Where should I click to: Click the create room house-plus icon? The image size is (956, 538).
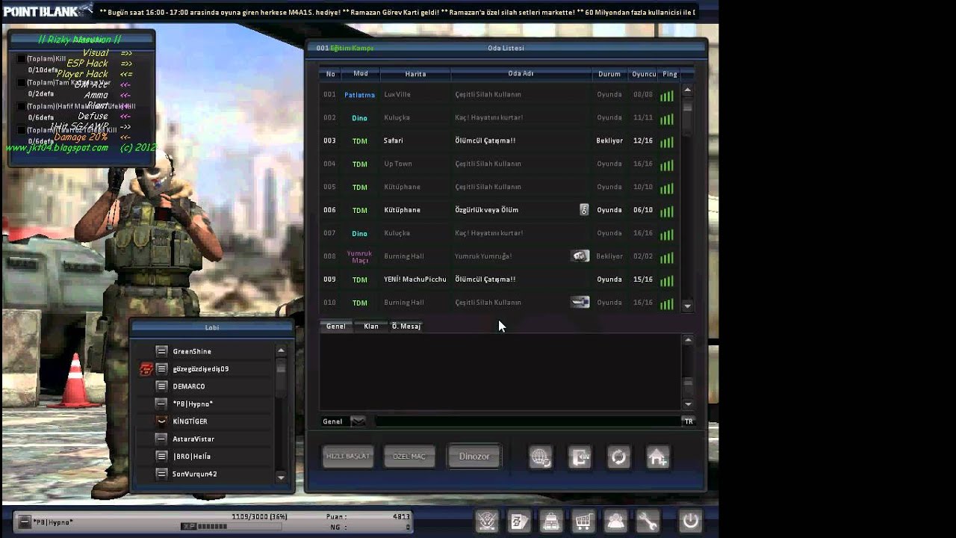(658, 457)
